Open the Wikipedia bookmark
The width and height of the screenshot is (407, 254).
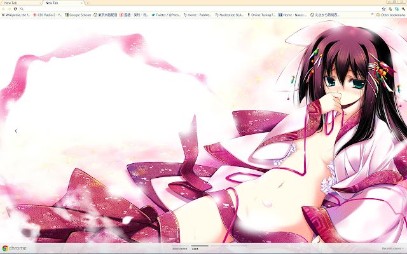click(x=16, y=15)
